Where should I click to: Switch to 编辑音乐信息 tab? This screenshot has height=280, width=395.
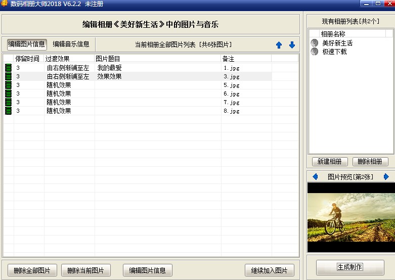[71, 44]
